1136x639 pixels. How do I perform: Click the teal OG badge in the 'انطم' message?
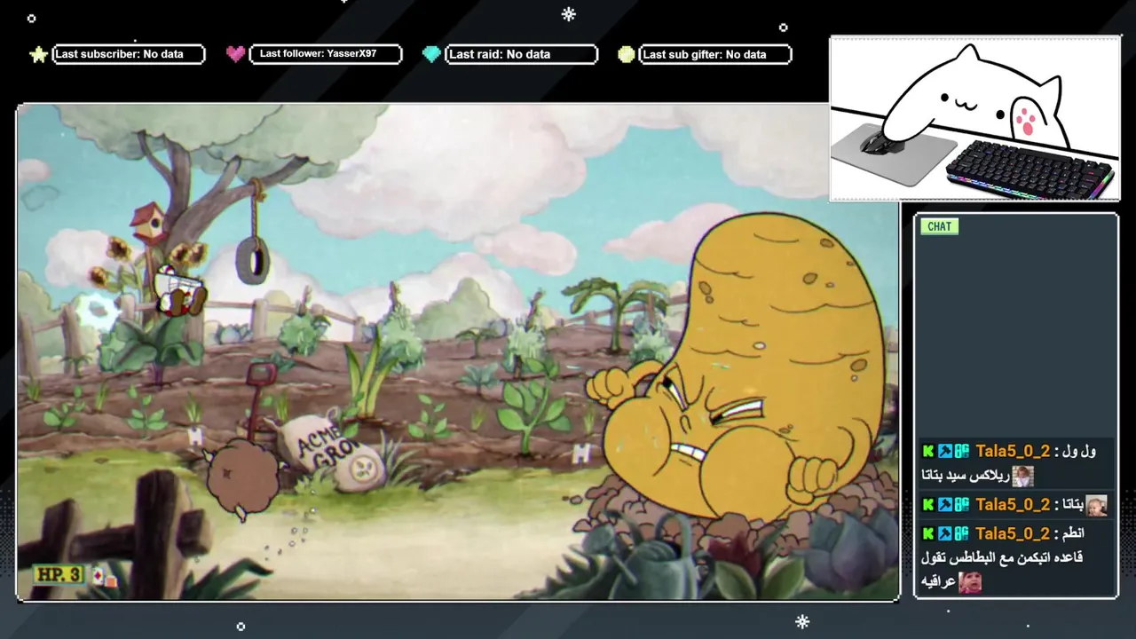point(962,533)
